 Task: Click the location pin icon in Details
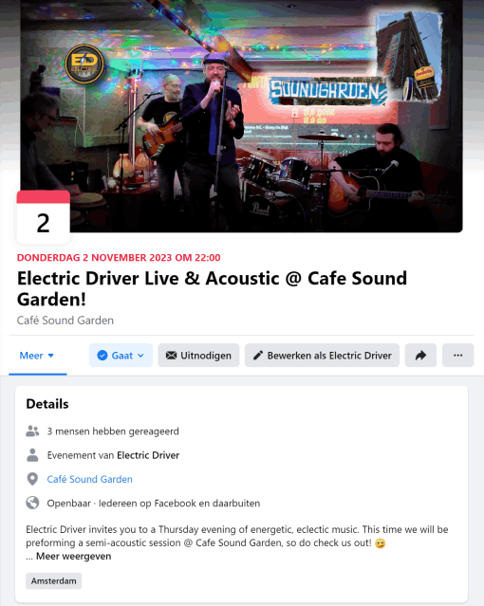[x=32, y=479]
